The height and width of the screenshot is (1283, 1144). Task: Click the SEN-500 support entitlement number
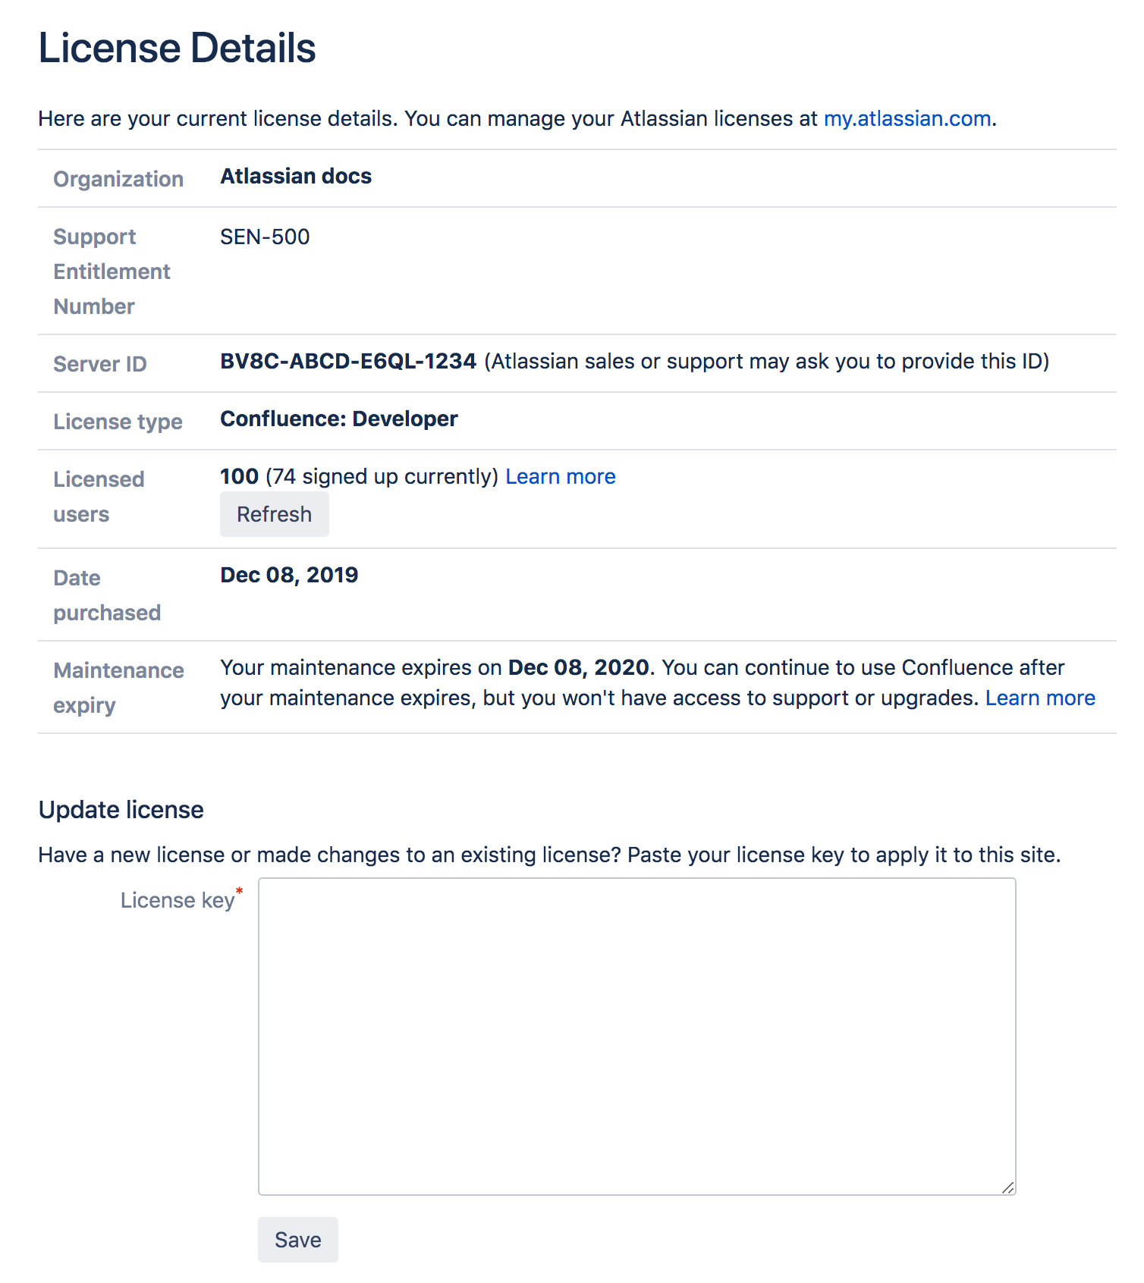pyautogui.click(x=265, y=237)
